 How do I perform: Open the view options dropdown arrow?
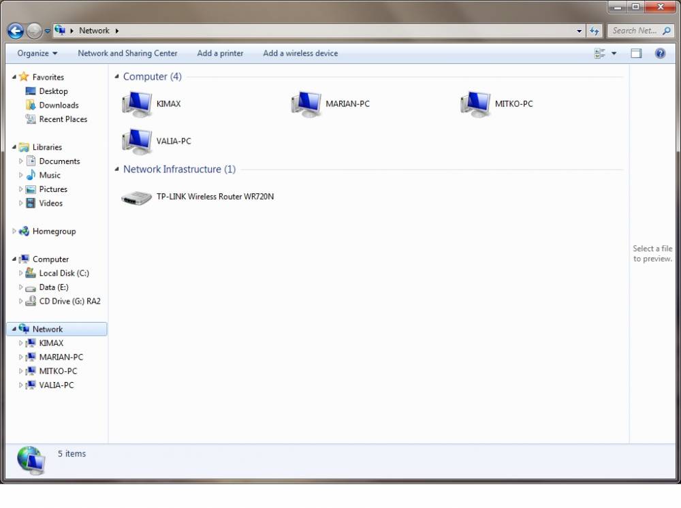pos(614,53)
